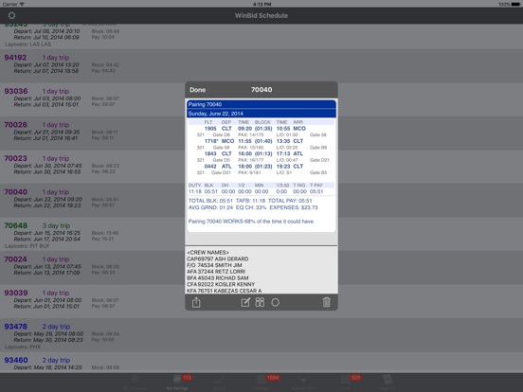The image size is (523, 392).
Task: Tap crew entry CAP69797 ASH GERARD
Action: coord(218,258)
